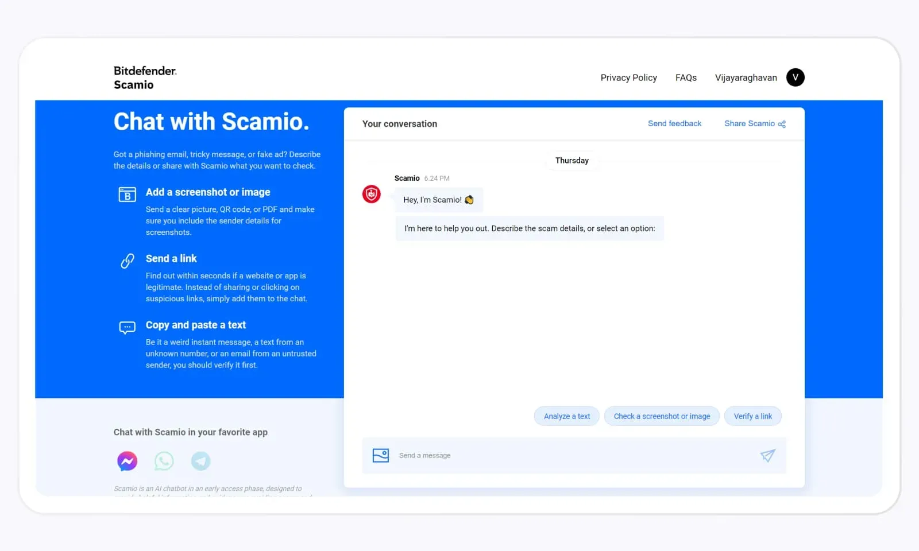
Task: Click the Vijayaraghavan account name
Action: (x=746, y=77)
